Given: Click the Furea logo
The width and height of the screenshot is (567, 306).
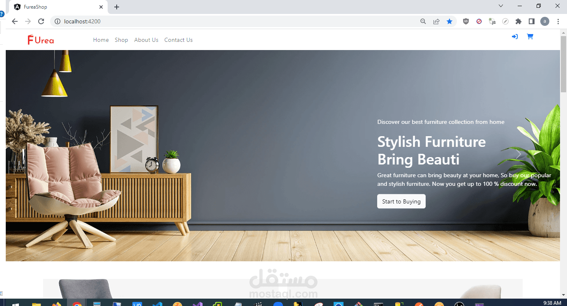Looking at the screenshot, I should click(x=41, y=40).
